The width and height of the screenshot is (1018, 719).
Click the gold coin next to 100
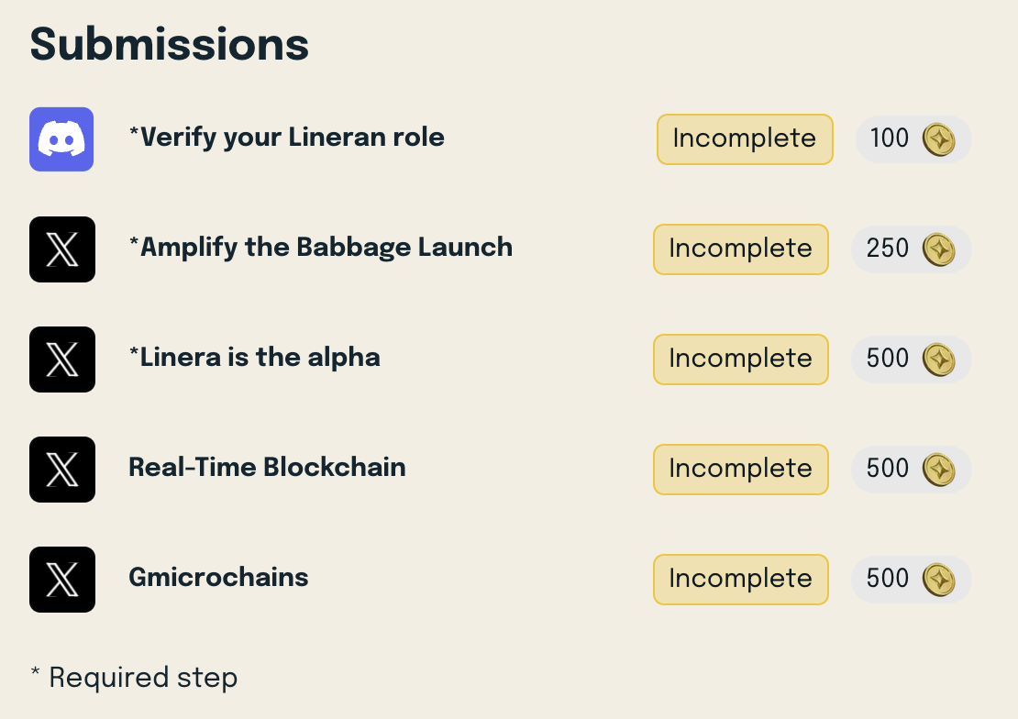[939, 139]
